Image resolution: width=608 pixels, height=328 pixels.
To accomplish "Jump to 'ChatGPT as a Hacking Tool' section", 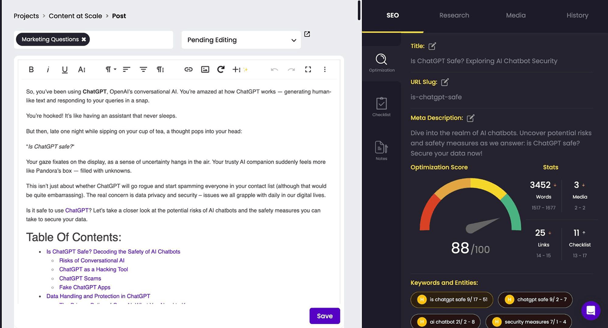I will [94, 269].
